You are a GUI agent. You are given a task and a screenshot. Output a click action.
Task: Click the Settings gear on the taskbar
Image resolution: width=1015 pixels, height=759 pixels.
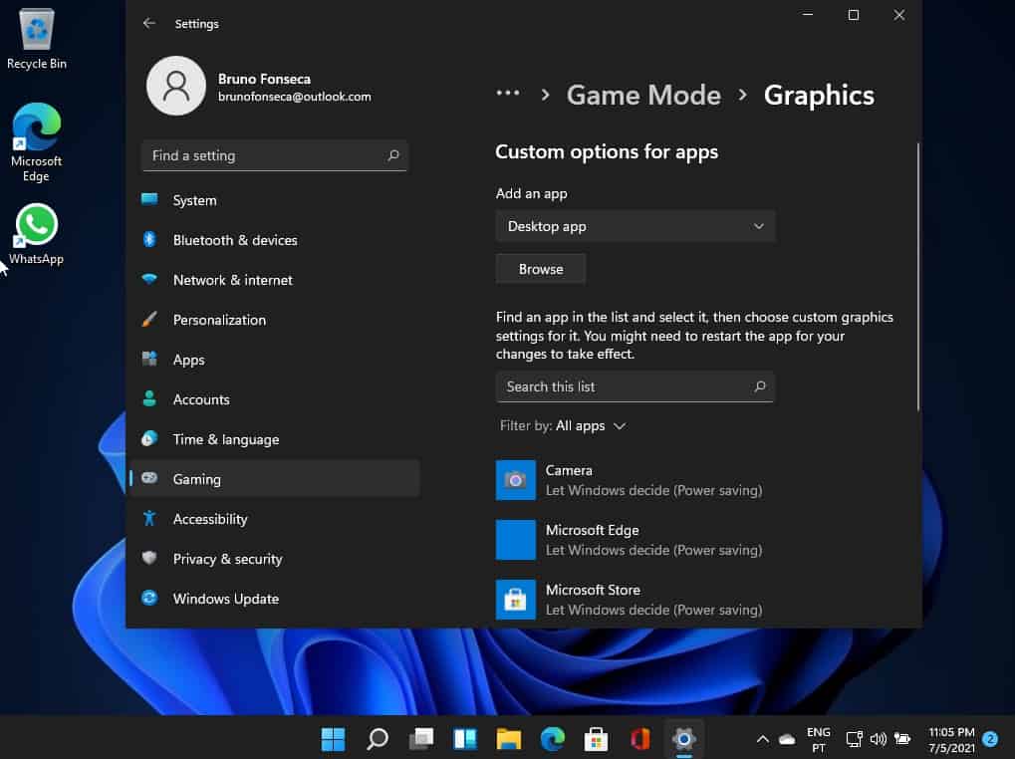(683, 738)
